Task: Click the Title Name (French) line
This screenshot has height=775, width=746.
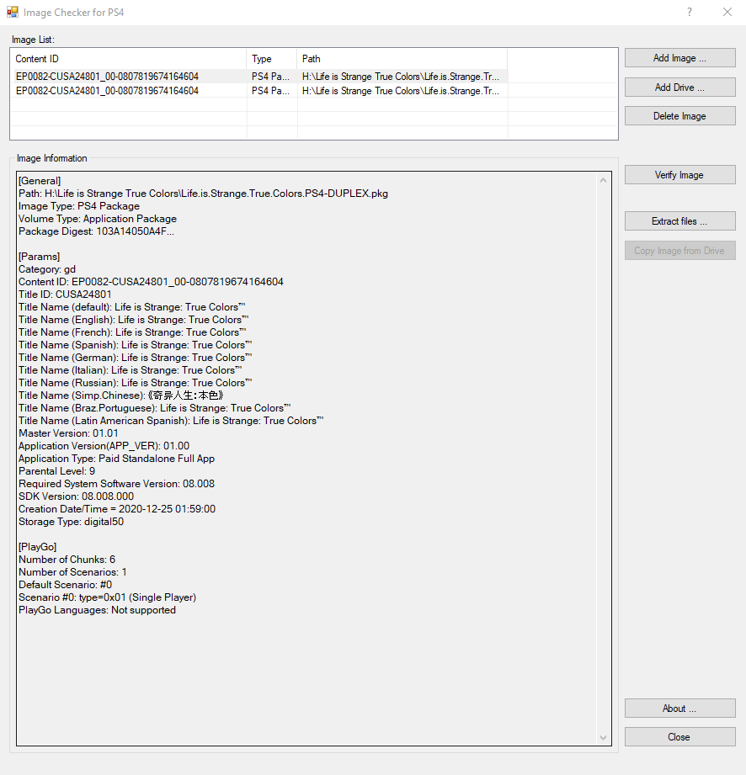Action: [132, 332]
